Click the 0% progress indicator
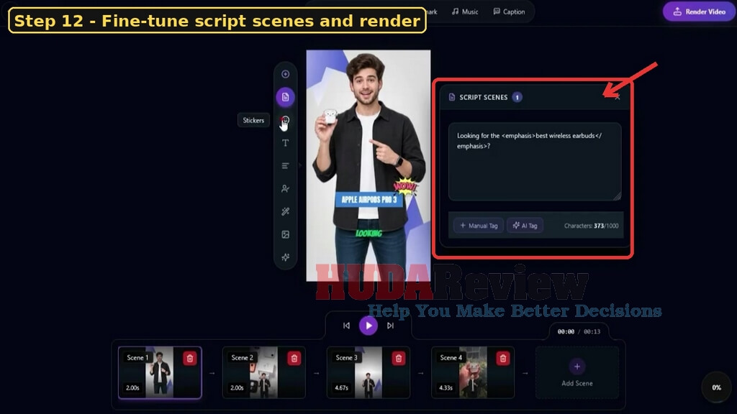 716,387
